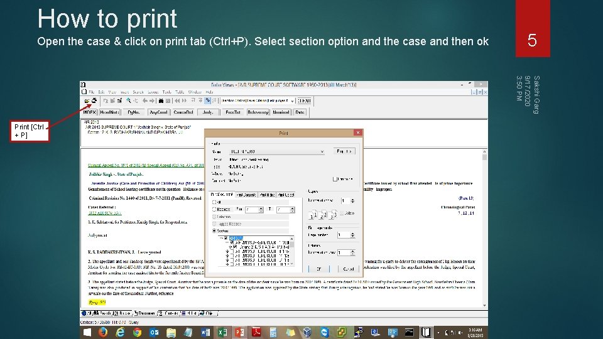Toggle checkbox of fourth section tree row
Screen dimensions: 603x339
[x=232, y=251]
